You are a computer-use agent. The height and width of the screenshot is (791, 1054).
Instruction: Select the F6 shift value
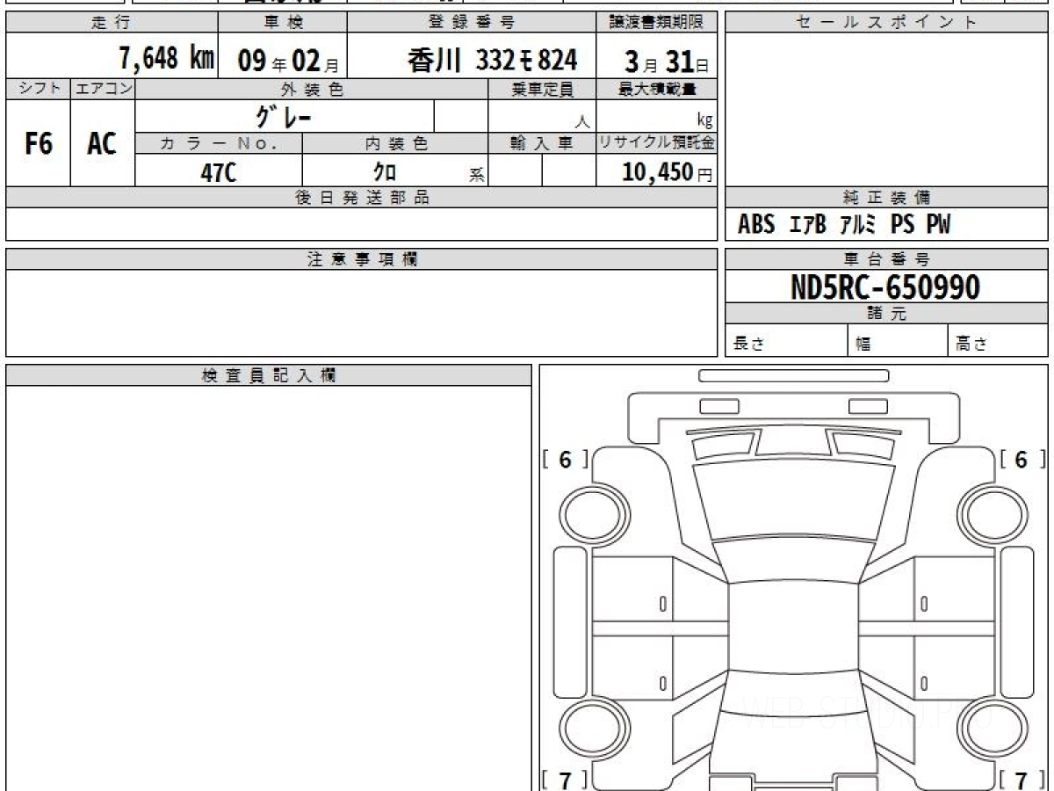click(38, 144)
